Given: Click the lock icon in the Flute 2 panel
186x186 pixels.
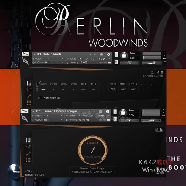Looking at the screenshot, I should click(153, 72).
